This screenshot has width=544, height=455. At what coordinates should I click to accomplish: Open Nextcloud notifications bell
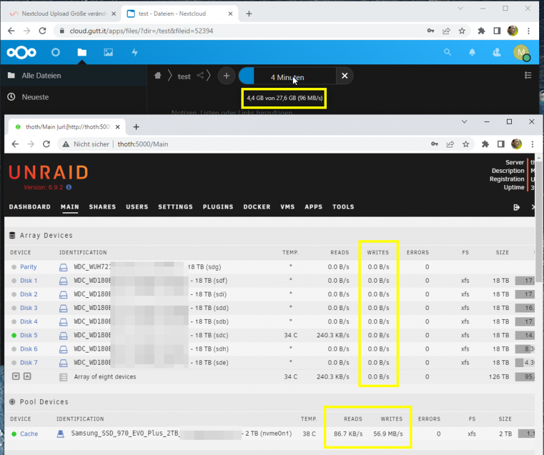(472, 52)
